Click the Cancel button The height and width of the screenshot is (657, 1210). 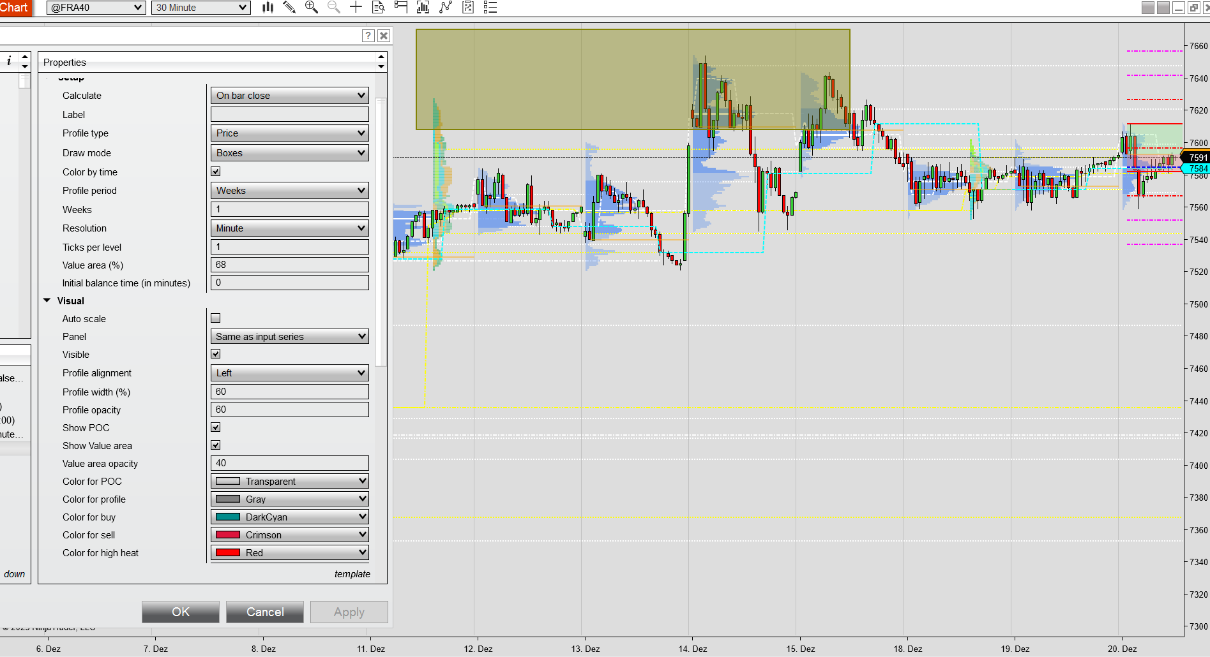point(265,612)
